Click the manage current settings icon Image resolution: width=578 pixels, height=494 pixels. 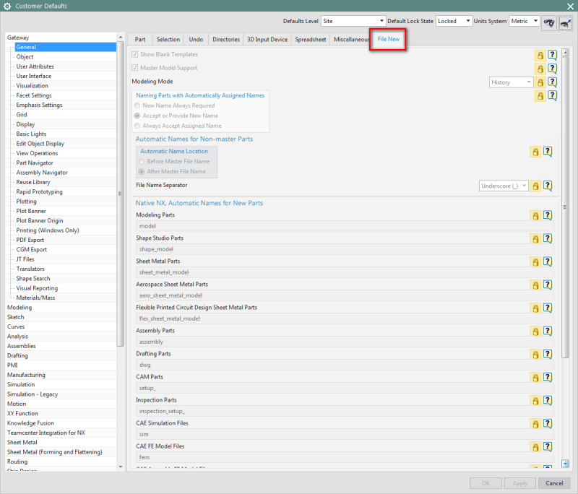566,23
